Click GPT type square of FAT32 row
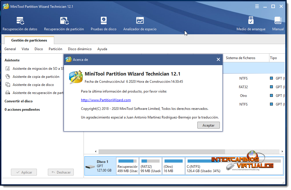291x190 pixels. coord(271,87)
